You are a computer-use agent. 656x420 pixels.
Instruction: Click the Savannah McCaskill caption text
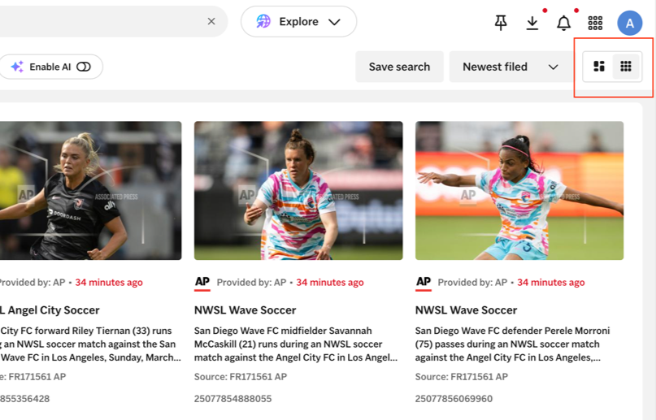pos(296,344)
